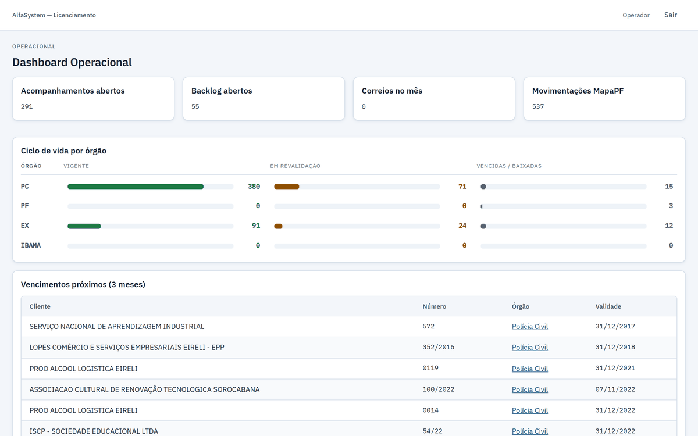Click the PC Vigente progress bar
The height and width of the screenshot is (436, 698).
(x=150, y=187)
